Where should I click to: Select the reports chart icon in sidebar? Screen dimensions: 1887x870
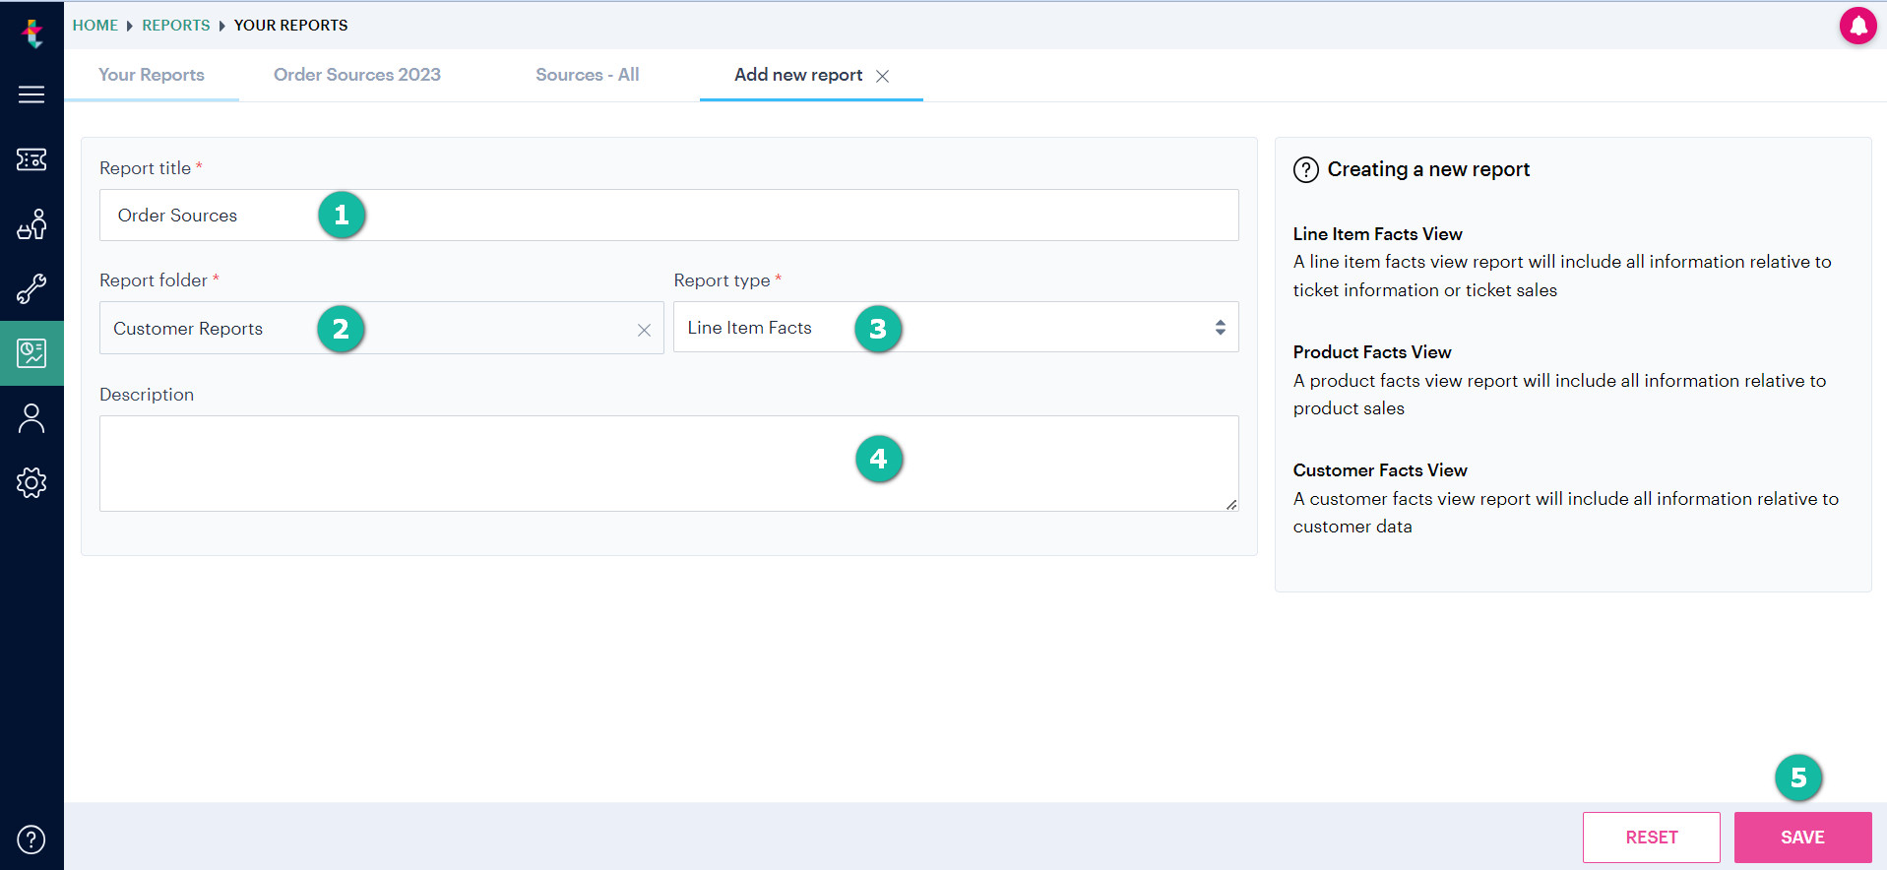[31, 353]
